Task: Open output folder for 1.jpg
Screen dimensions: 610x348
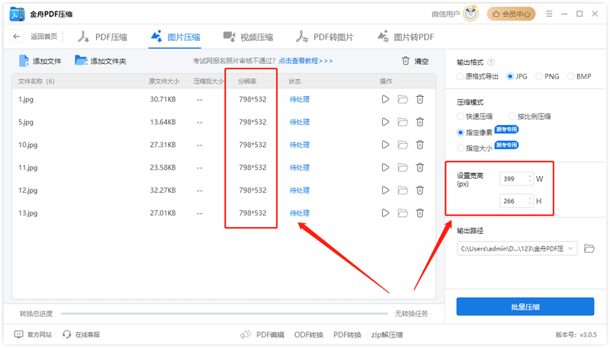Action: (403, 99)
